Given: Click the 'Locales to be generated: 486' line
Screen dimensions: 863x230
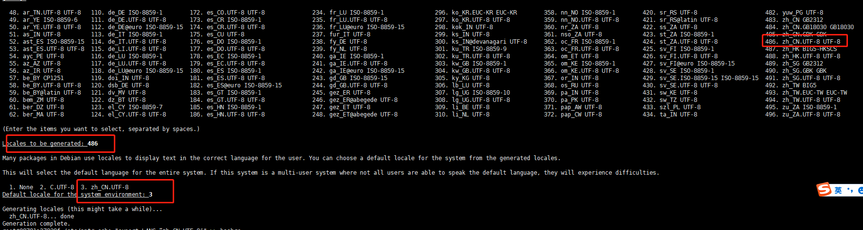Looking at the screenshot, I should coord(50,144).
